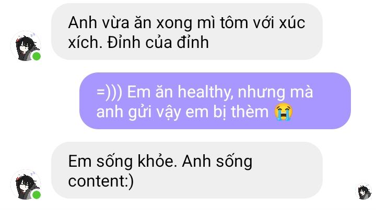
Task: Click the small seen-receipt avatar
Action: coord(363,191)
